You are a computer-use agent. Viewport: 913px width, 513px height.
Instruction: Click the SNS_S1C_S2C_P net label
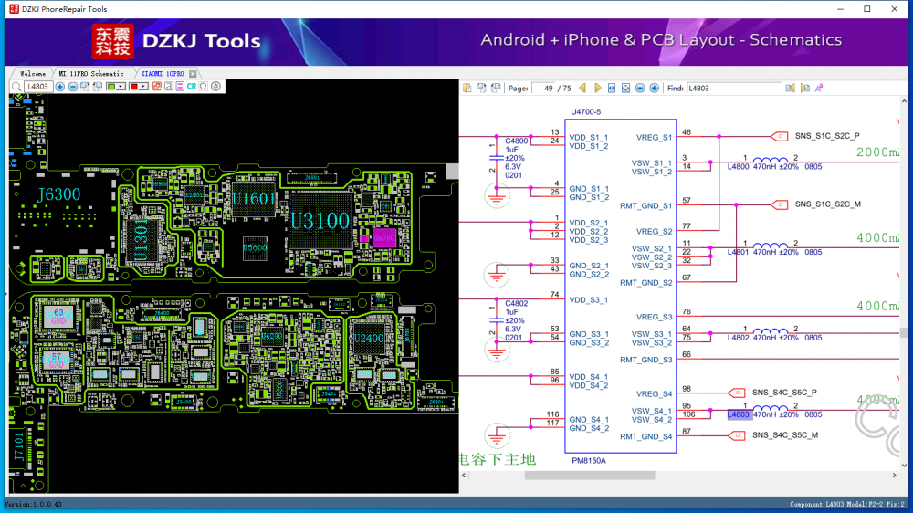click(827, 136)
